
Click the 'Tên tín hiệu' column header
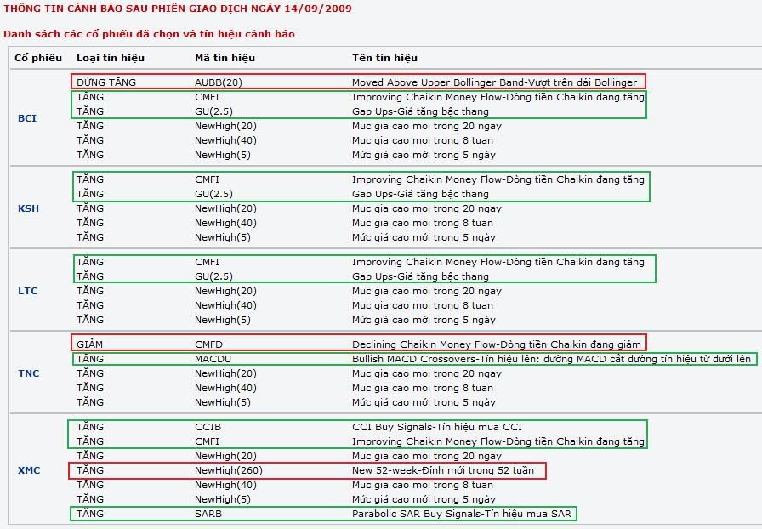[385, 58]
